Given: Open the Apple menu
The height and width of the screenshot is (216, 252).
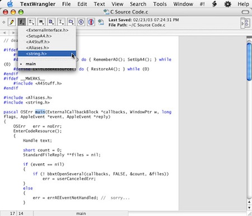Looking at the screenshot, I should pos(10,4).
